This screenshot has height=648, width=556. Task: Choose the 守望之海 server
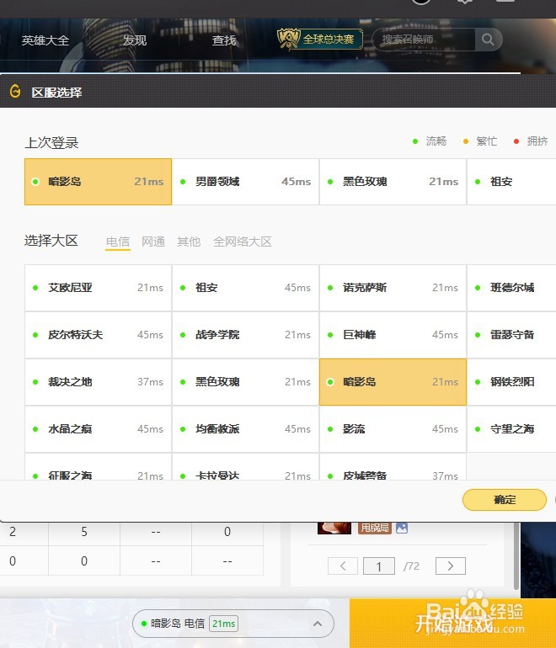511,429
